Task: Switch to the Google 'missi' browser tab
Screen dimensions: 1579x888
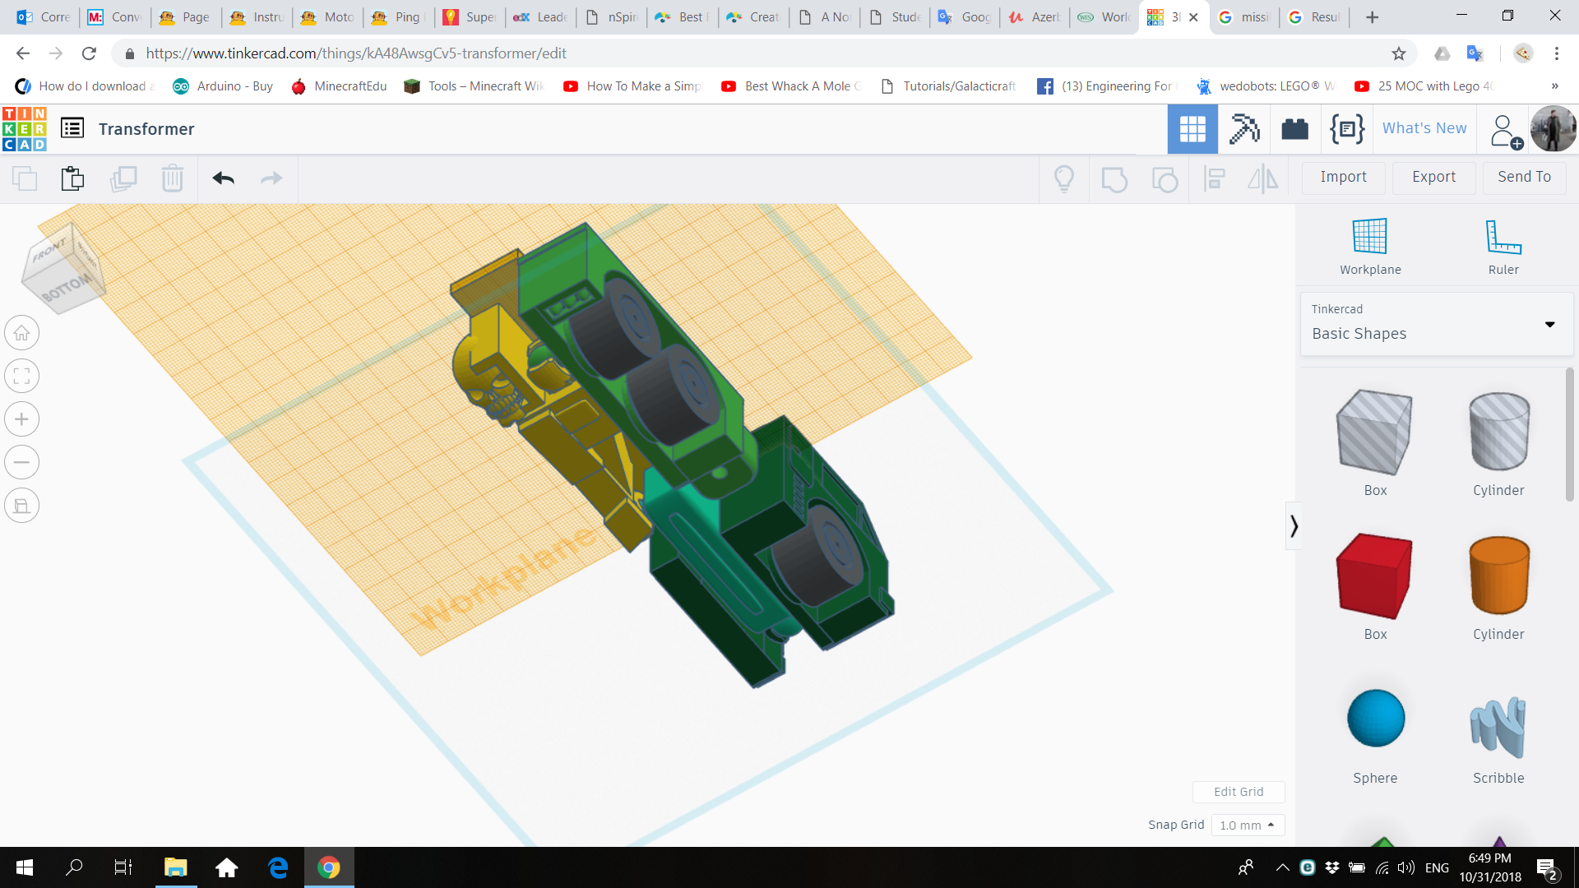Action: pyautogui.click(x=1244, y=16)
